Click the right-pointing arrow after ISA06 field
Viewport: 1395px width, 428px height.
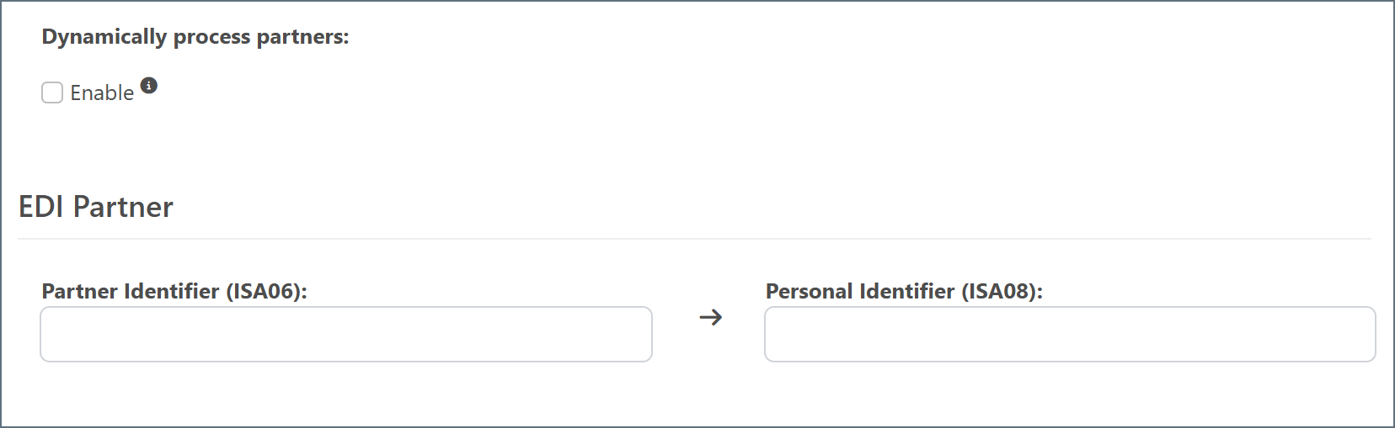(x=711, y=317)
